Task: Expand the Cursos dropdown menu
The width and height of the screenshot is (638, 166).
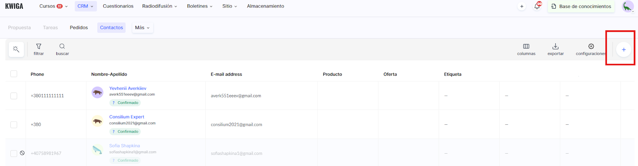Action: pyautogui.click(x=53, y=6)
